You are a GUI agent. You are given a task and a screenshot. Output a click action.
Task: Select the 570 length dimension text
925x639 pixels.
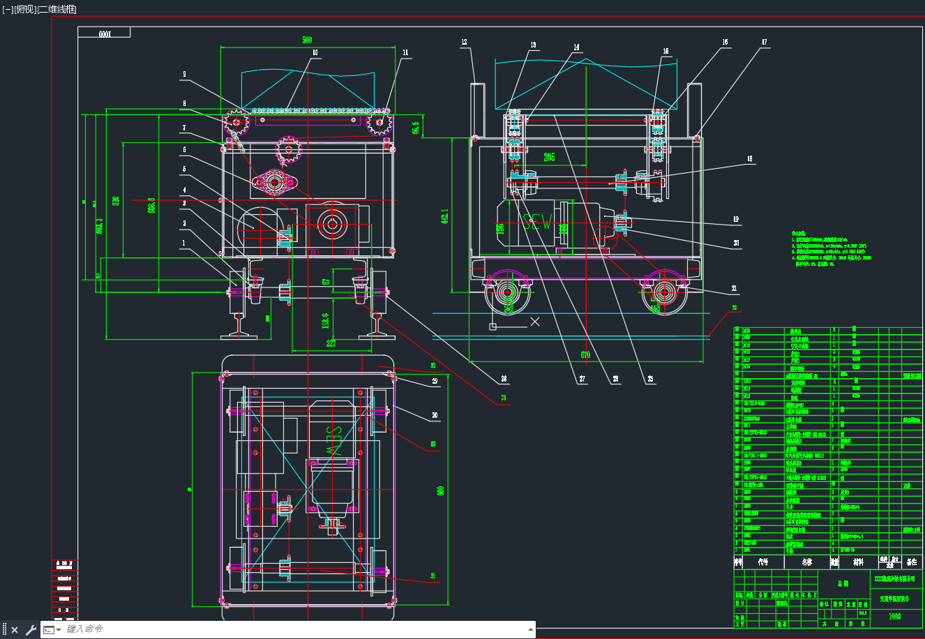(x=585, y=354)
